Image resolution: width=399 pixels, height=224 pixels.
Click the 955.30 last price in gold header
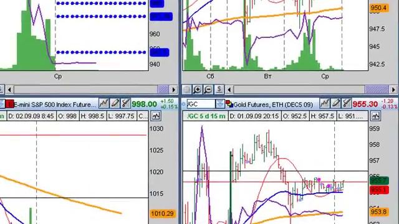[x=365, y=104]
